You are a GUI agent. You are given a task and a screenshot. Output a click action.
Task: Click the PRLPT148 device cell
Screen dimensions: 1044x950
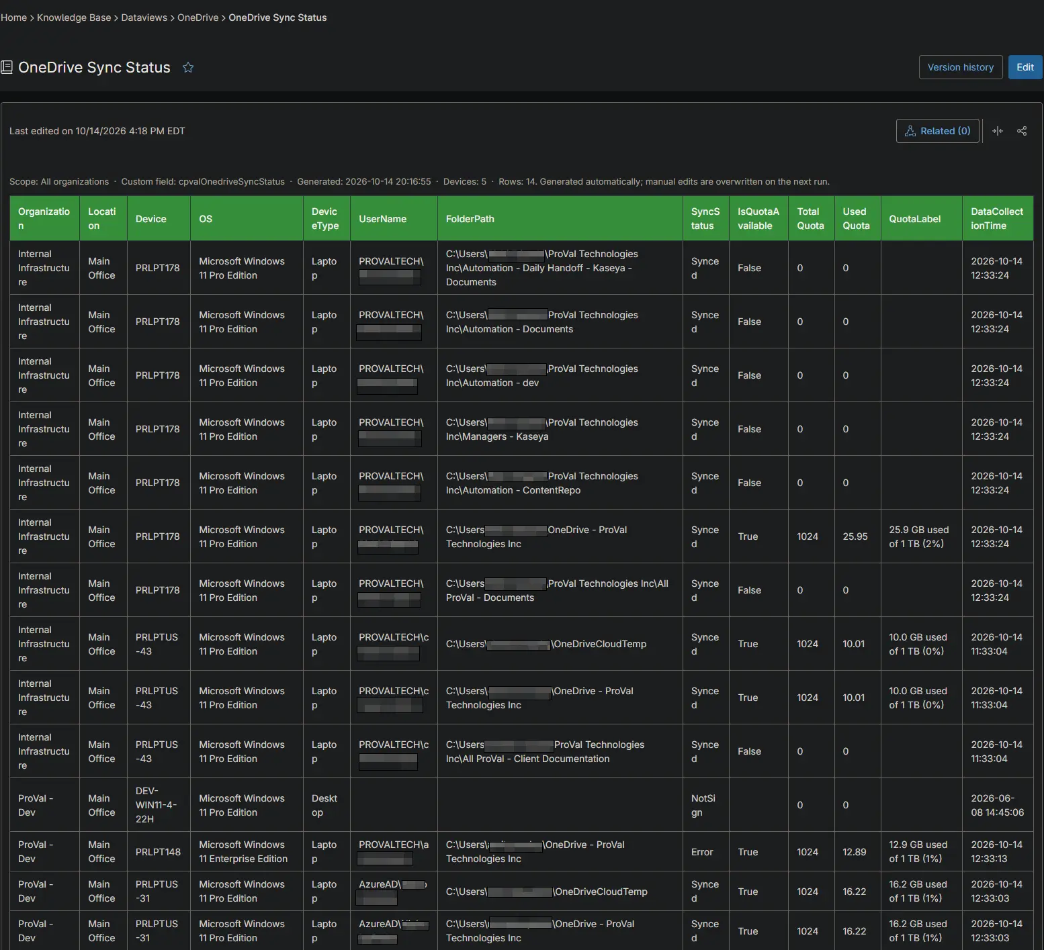(159, 851)
